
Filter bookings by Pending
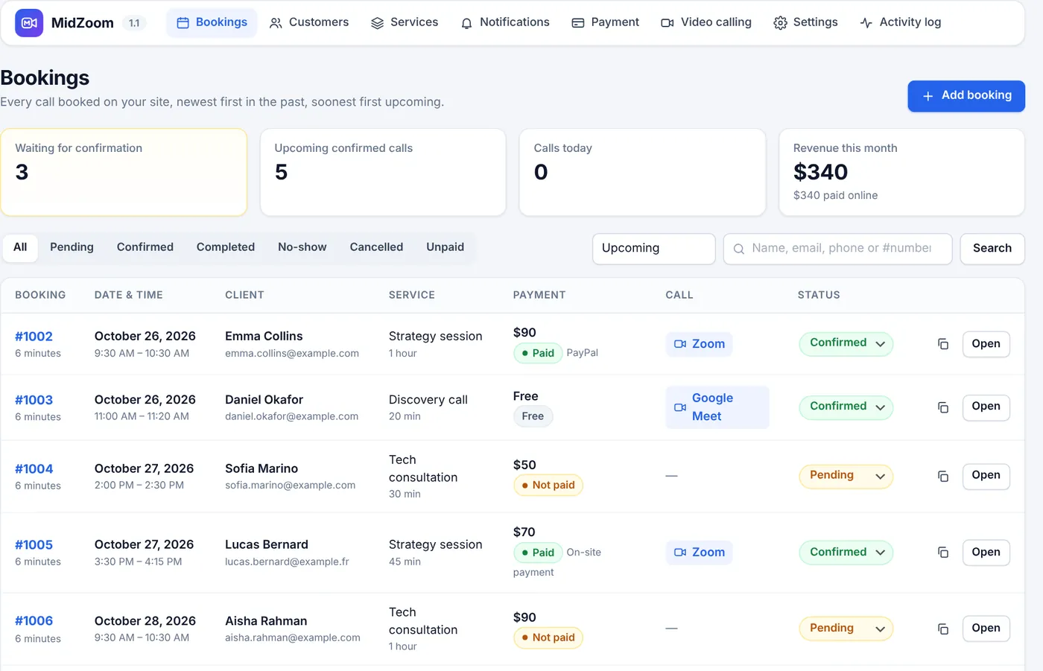pyautogui.click(x=72, y=247)
